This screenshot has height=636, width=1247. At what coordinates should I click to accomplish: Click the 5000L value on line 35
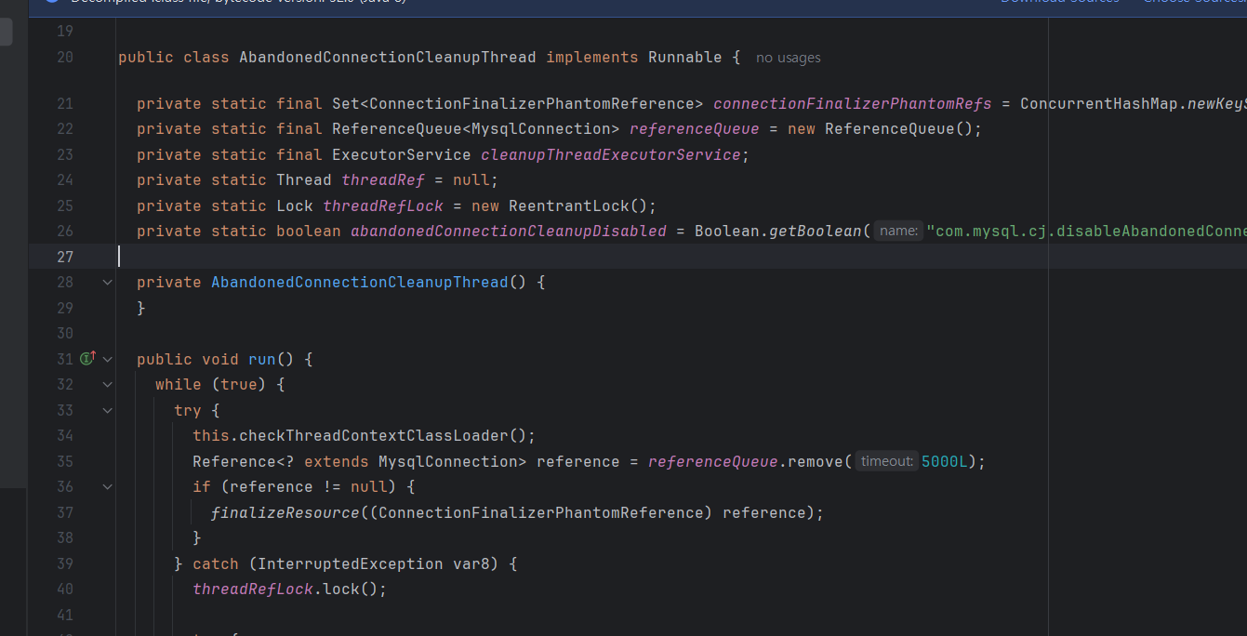point(945,461)
